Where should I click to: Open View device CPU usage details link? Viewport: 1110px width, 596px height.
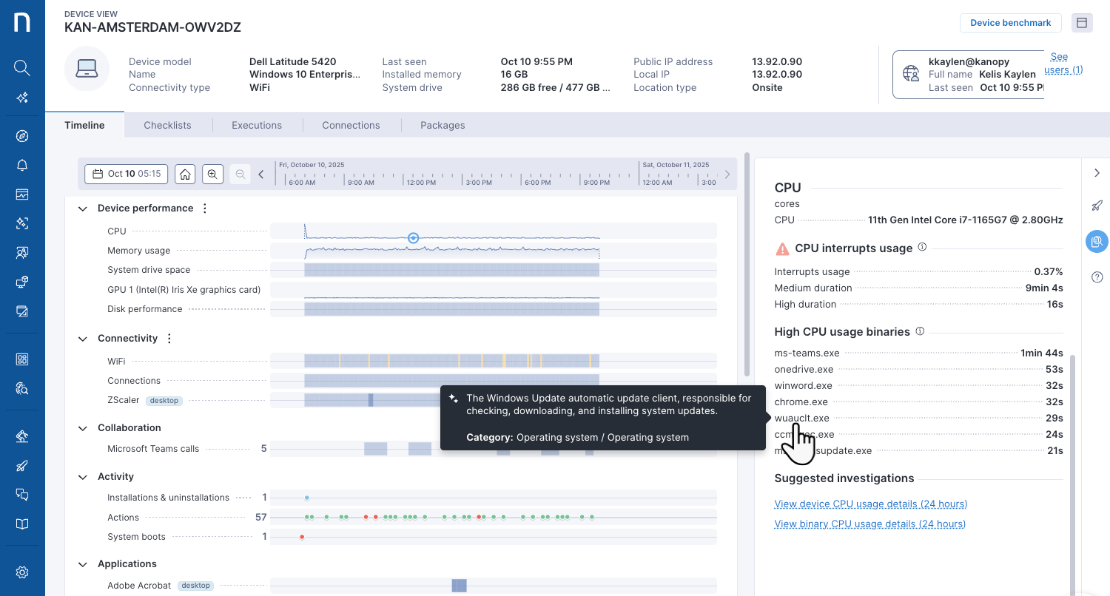pos(870,504)
